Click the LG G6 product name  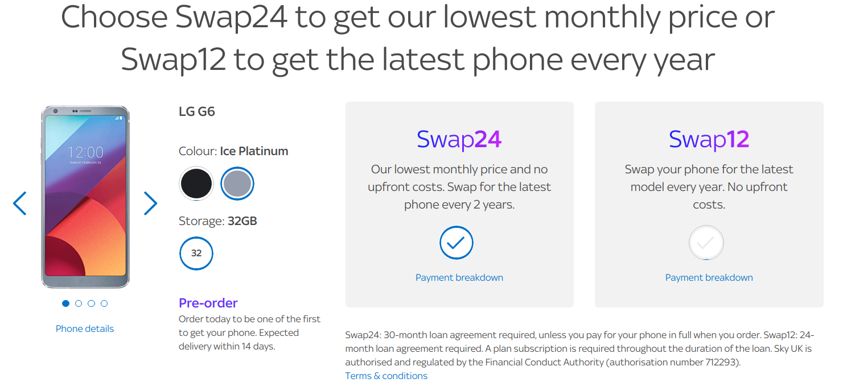[197, 112]
